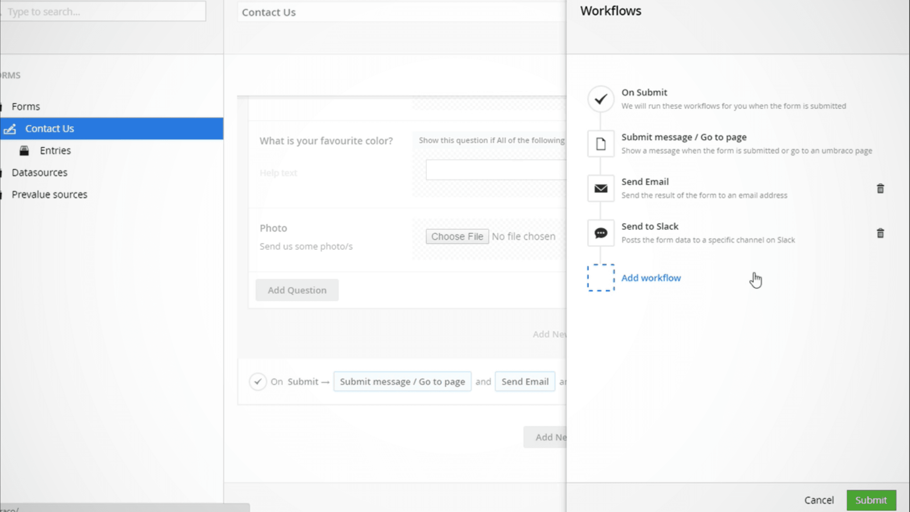Open the Forms tree item
This screenshot has width=910, height=512.
[x=26, y=106]
